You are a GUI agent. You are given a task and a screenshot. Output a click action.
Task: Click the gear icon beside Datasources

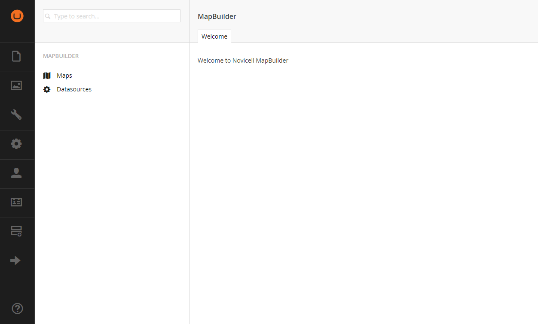coord(47,89)
